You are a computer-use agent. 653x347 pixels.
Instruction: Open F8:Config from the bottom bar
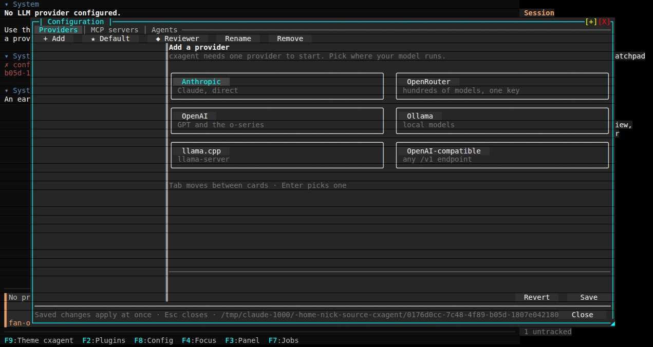point(154,340)
